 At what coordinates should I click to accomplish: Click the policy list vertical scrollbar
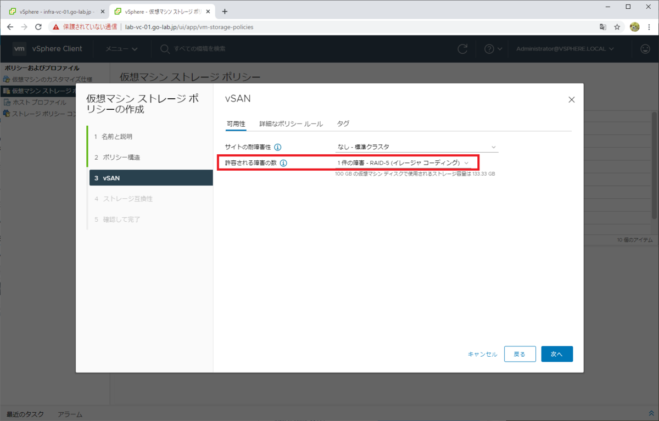point(654,165)
